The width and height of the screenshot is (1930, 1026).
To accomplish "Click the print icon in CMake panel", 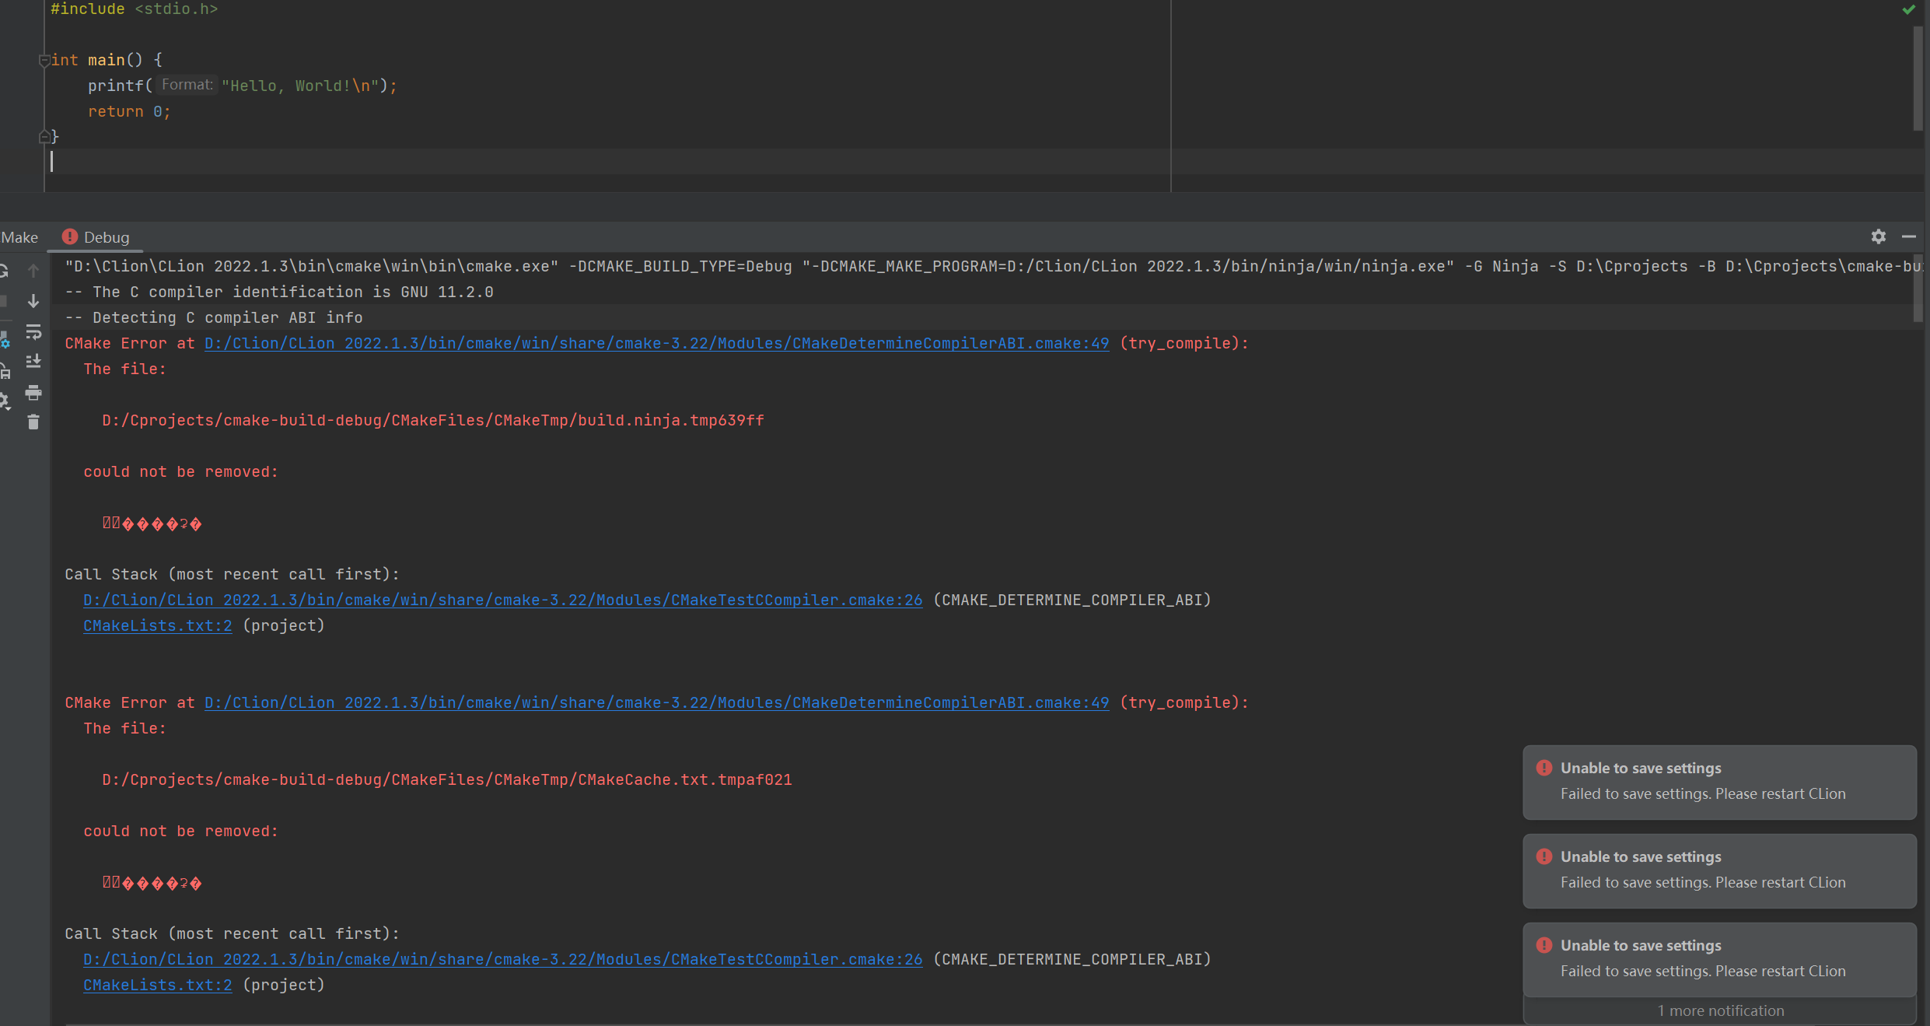I will 33,393.
